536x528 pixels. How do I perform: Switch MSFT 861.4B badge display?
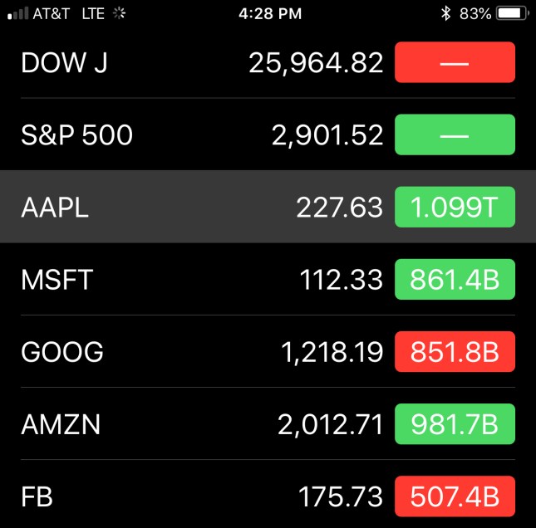(455, 280)
